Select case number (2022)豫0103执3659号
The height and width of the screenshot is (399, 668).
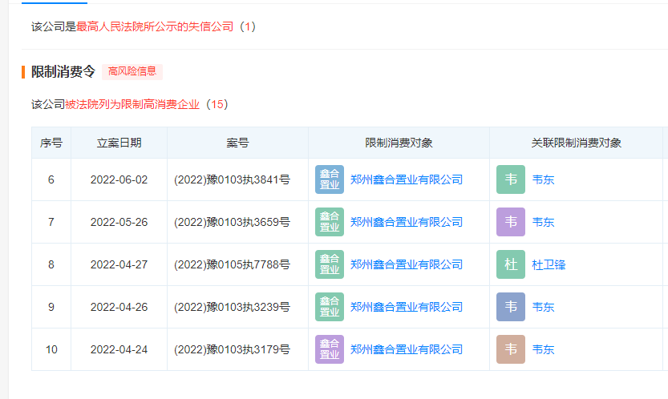click(233, 222)
